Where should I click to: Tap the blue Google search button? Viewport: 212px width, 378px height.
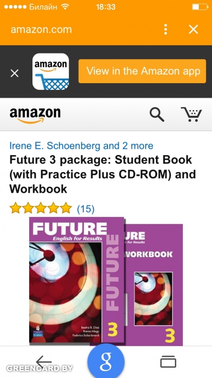pos(106,361)
